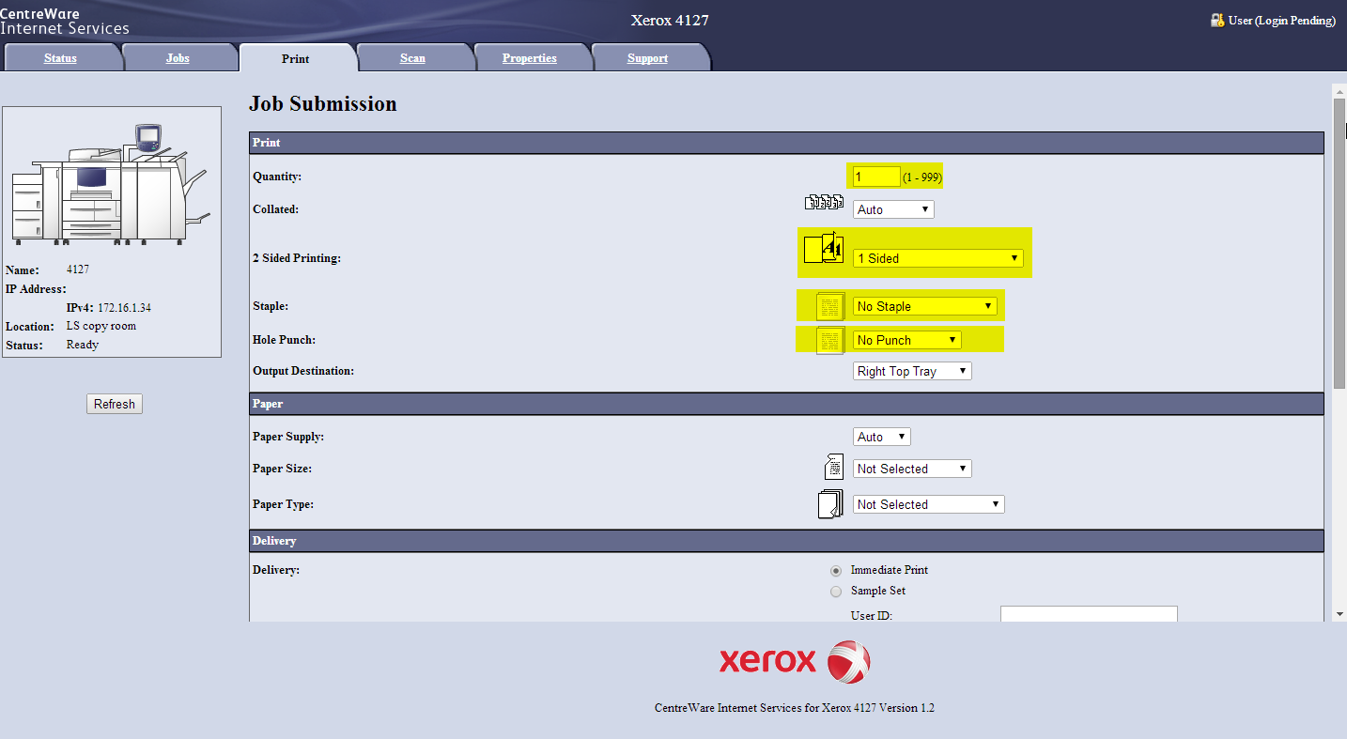Click the CentreWare Version 1.2 footer text
1347x739 pixels.
pyautogui.click(x=795, y=708)
